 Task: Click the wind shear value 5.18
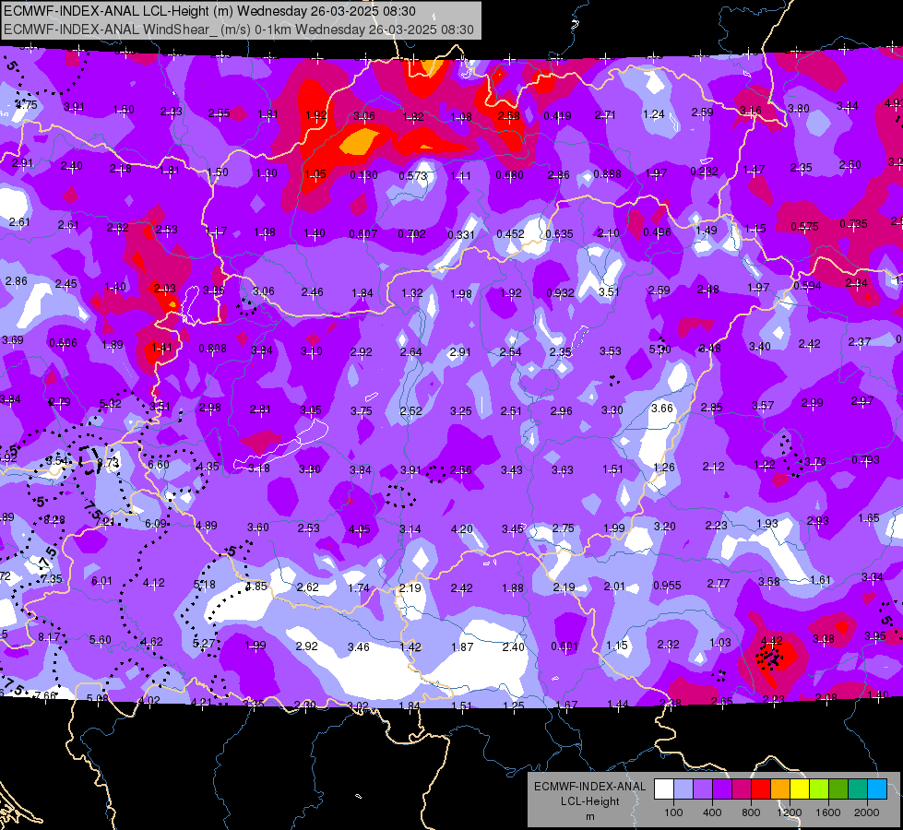205,584
